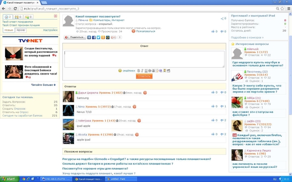This screenshot has height=182, width=292.
Task: Open notification 'Твой ответ понравился'
Action: click(x=18, y=22)
